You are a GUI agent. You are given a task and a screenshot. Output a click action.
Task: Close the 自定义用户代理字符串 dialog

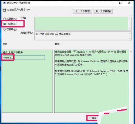pos(129,3)
